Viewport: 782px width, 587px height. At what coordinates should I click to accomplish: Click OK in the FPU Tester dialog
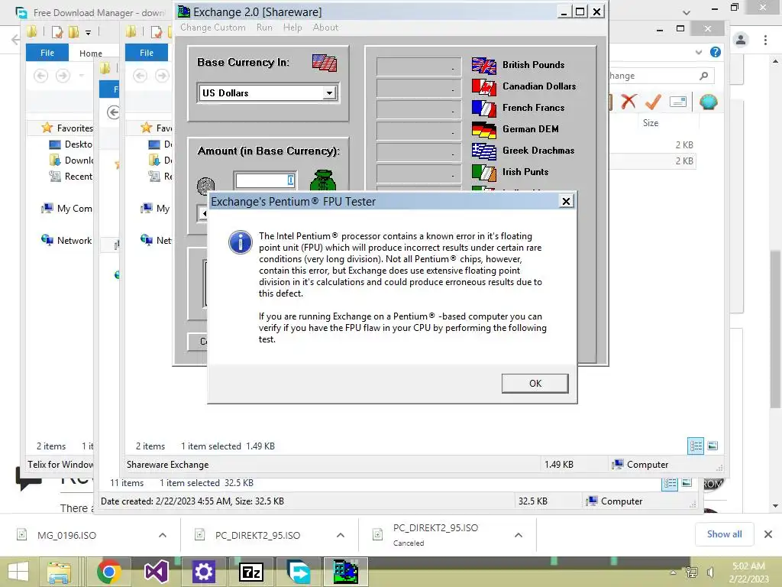(x=535, y=384)
